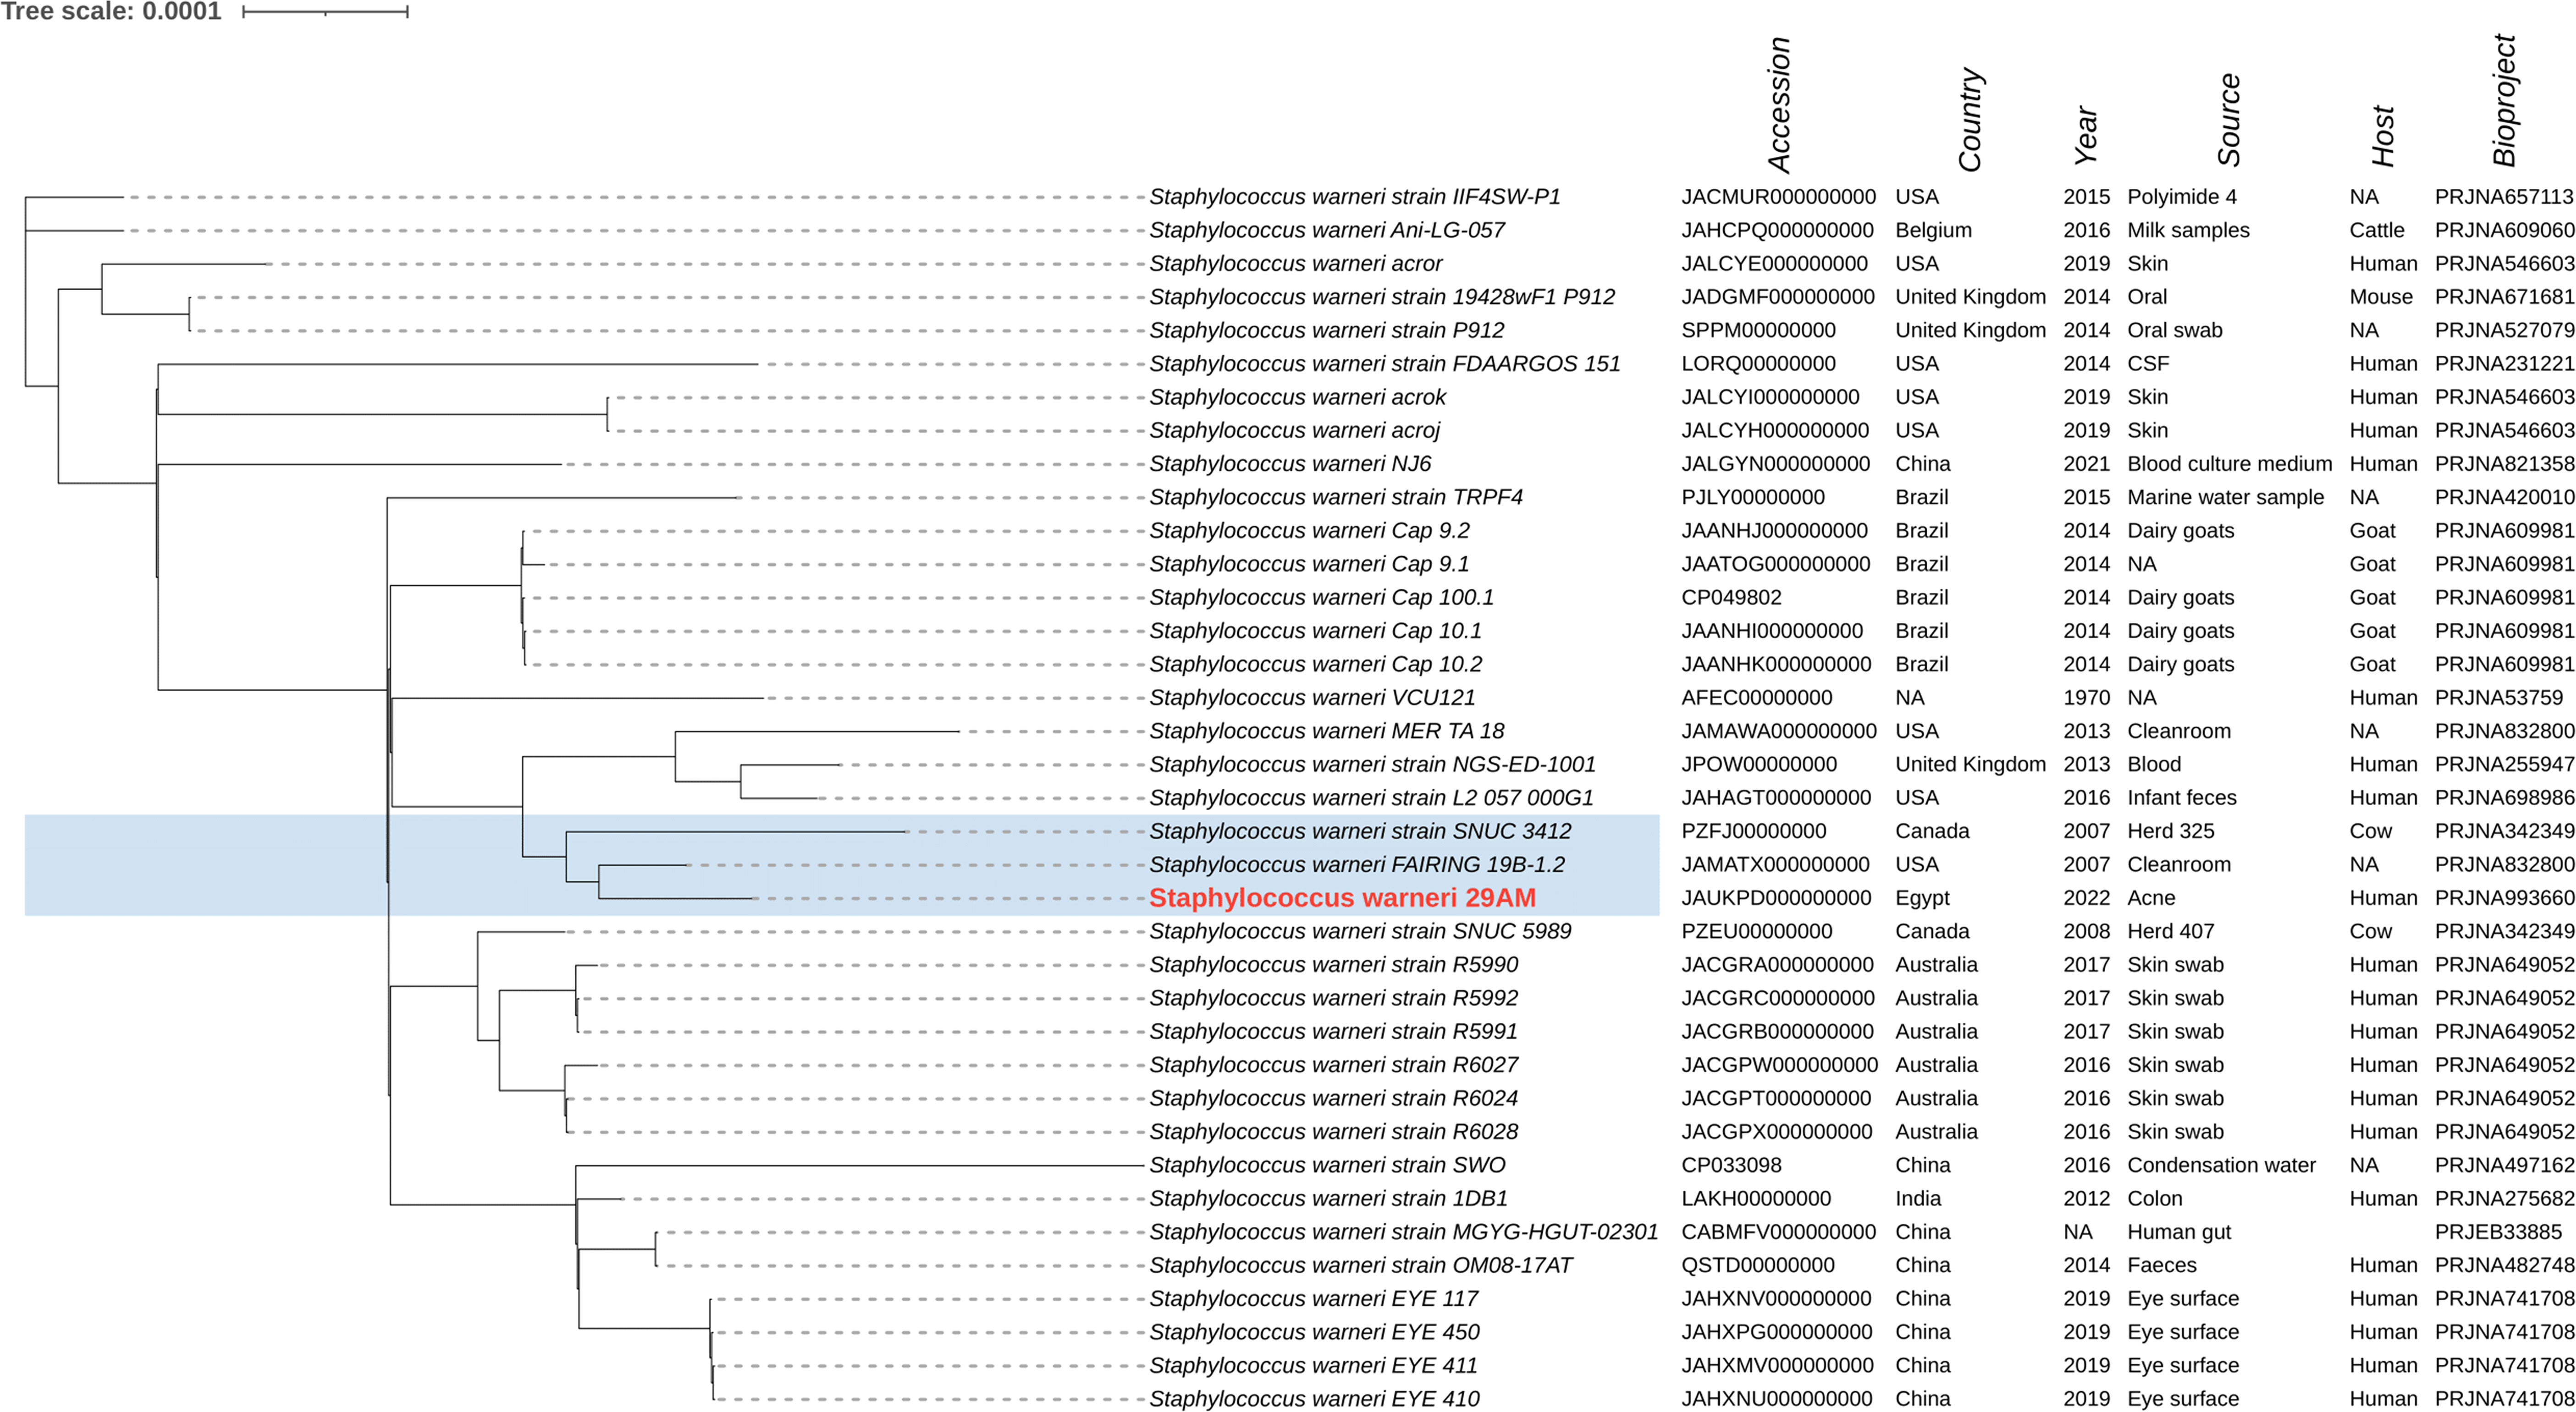Click source cell Polyimide 4
Screen dimensions: 2576x1412
(x=2182, y=197)
